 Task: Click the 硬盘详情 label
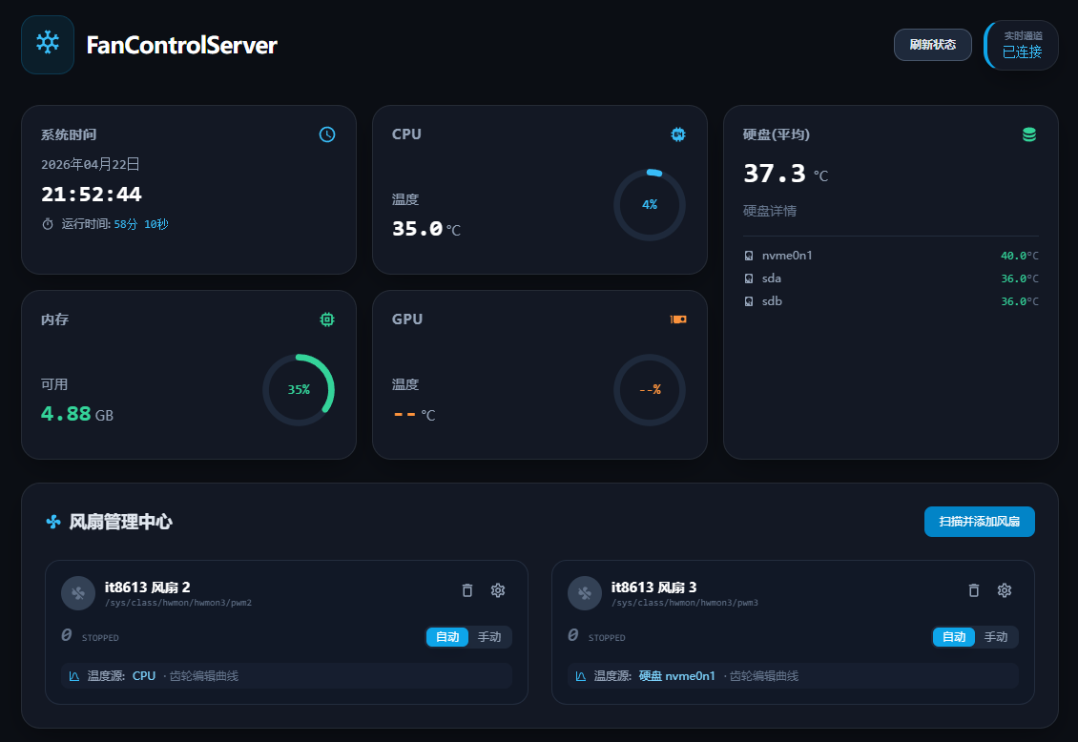[x=769, y=211]
